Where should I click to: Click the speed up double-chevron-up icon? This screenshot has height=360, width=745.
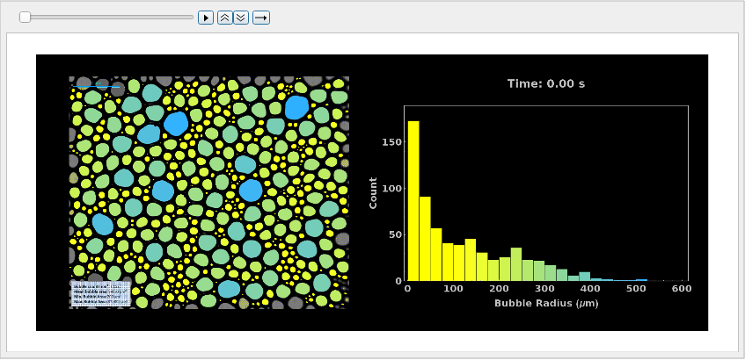coord(225,18)
